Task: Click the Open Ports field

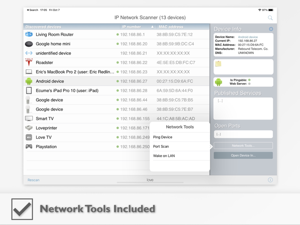Action: 243,134
